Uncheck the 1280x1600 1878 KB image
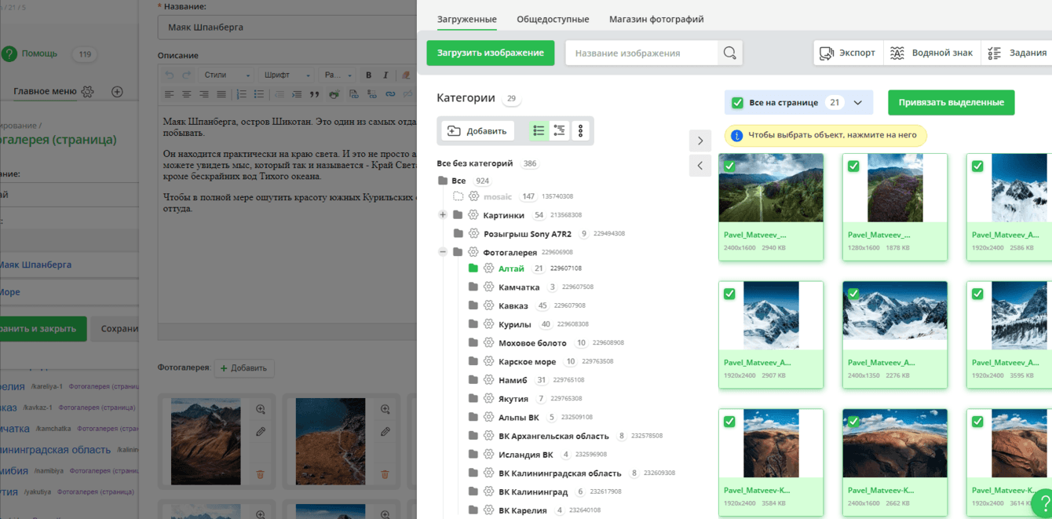 pos(853,166)
